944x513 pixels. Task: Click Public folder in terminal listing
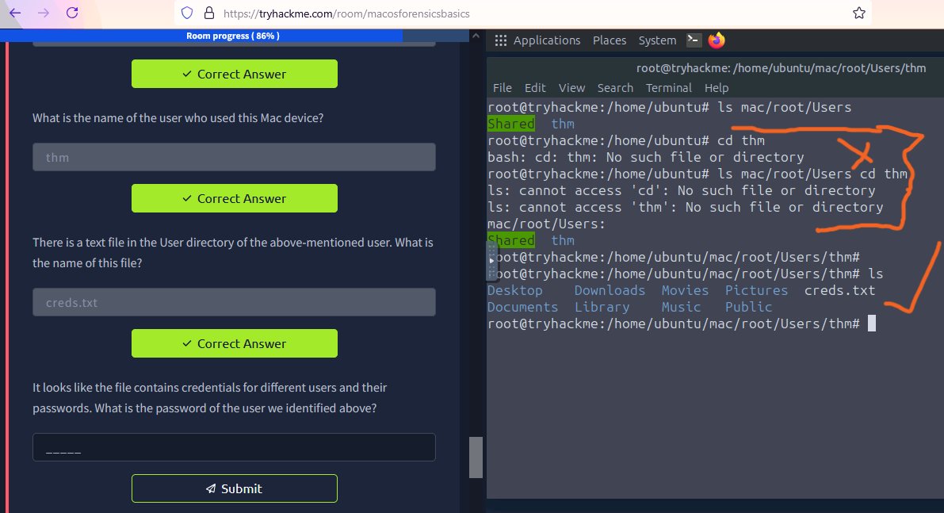(x=748, y=307)
